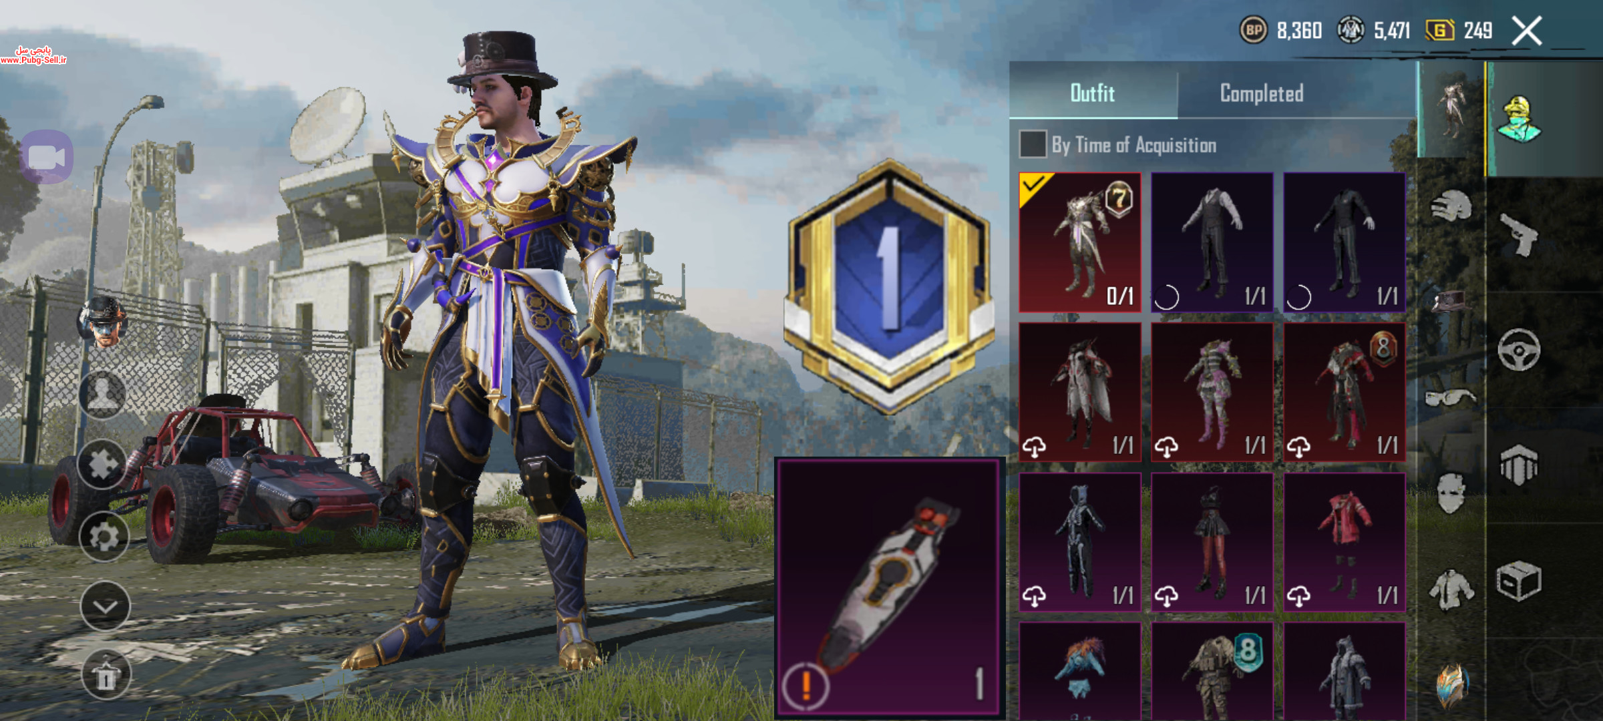Select the face mask category icon
This screenshot has height=721, width=1603.
pos(1450,493)
